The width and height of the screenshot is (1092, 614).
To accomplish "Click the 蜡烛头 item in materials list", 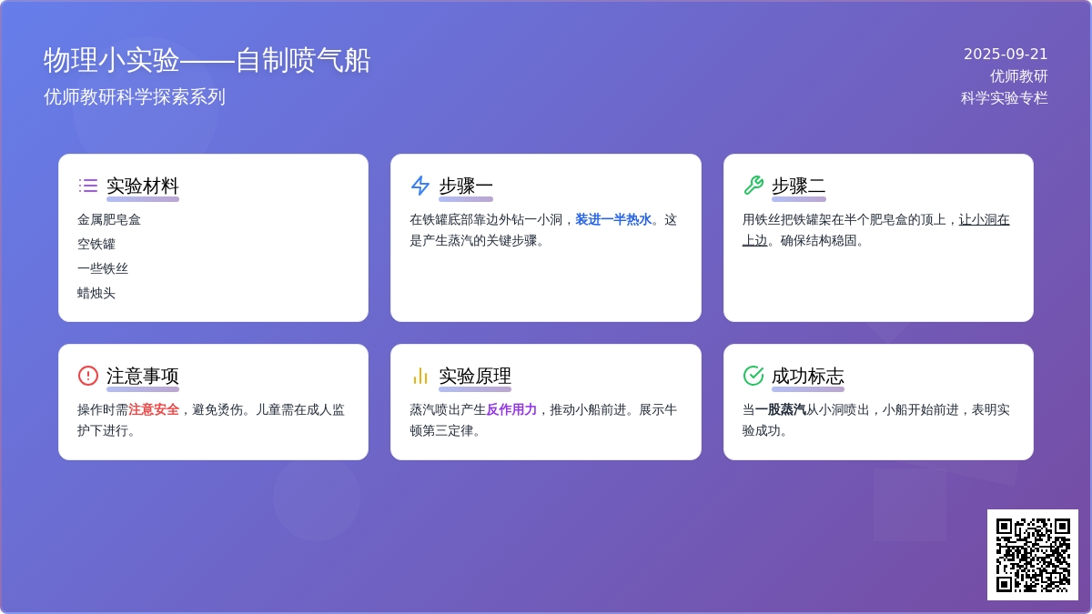I will click(x=96, y=293).
